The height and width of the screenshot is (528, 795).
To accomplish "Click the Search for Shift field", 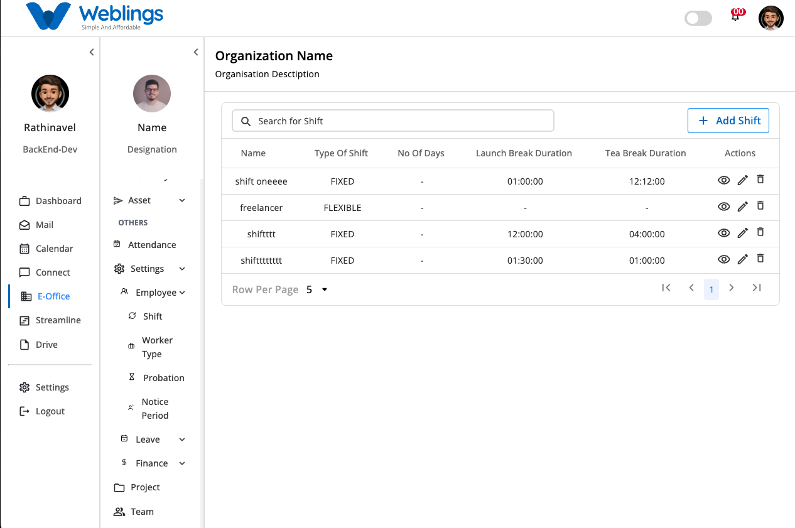I will click(393, 121).
